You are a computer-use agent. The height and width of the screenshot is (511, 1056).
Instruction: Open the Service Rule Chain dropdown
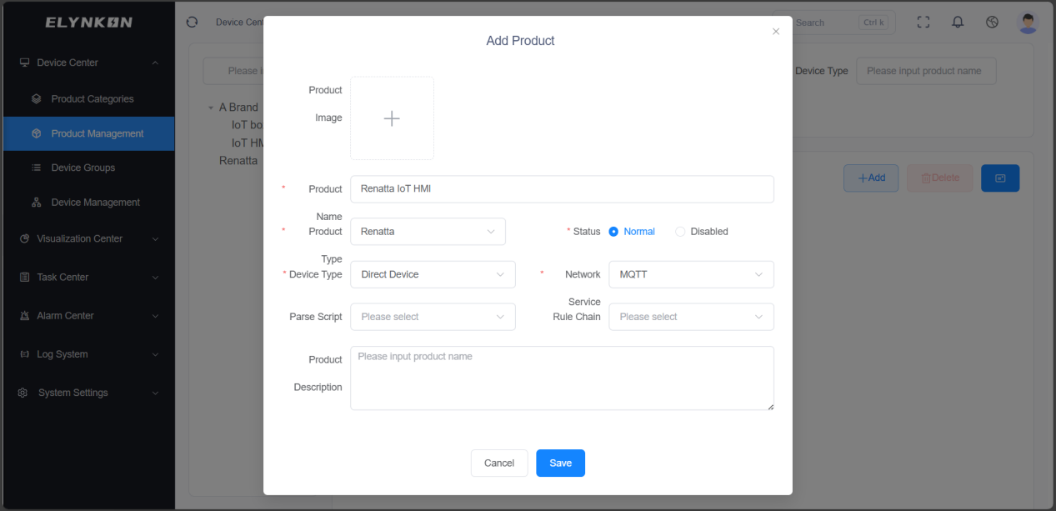pos(691,317)
